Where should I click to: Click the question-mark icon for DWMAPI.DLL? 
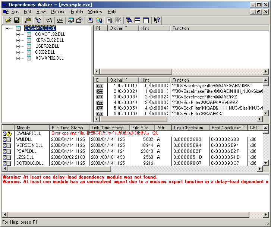9,134
